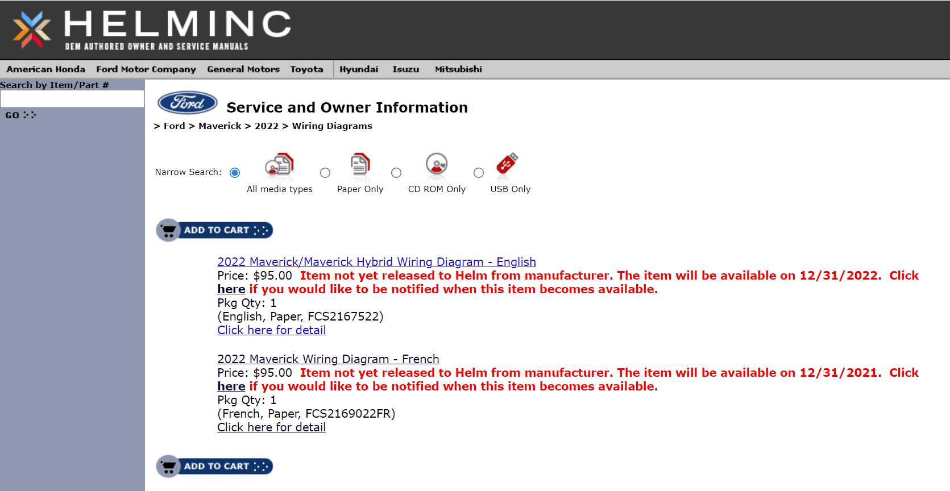
Task: Select the Paper Only radio button
Action: pyautogui.click(x=325, y=173)
